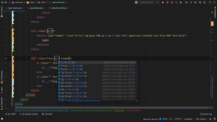Click the blue theme accent color dot
This screenshot has height=122, width=217.
[x=160, y=119]
